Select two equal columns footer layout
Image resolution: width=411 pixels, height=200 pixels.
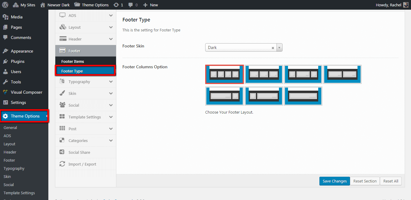click(342, 74)
